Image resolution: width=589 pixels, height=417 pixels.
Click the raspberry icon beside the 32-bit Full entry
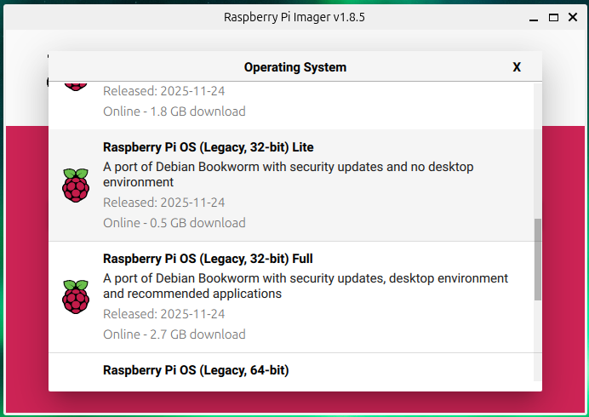pyautogui.click(x=76, y=296)
